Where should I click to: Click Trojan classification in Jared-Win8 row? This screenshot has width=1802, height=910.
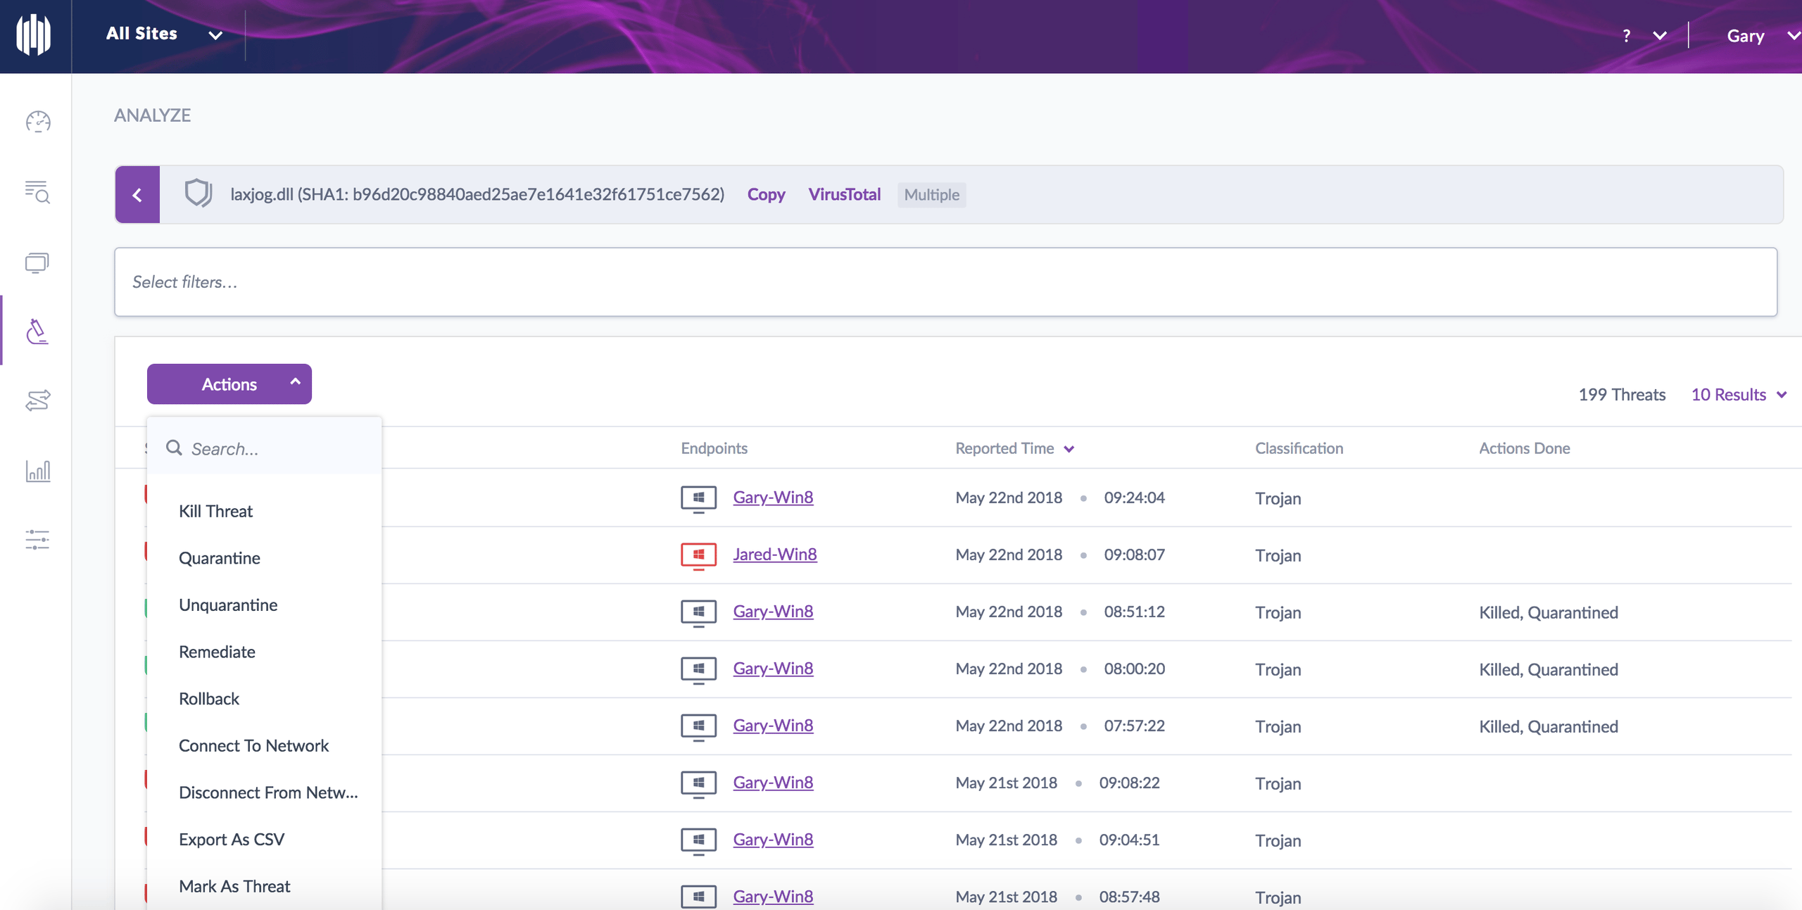pos(1278,555)
